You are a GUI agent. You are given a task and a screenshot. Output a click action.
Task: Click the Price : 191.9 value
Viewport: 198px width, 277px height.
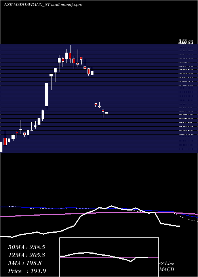coord(27,271)
